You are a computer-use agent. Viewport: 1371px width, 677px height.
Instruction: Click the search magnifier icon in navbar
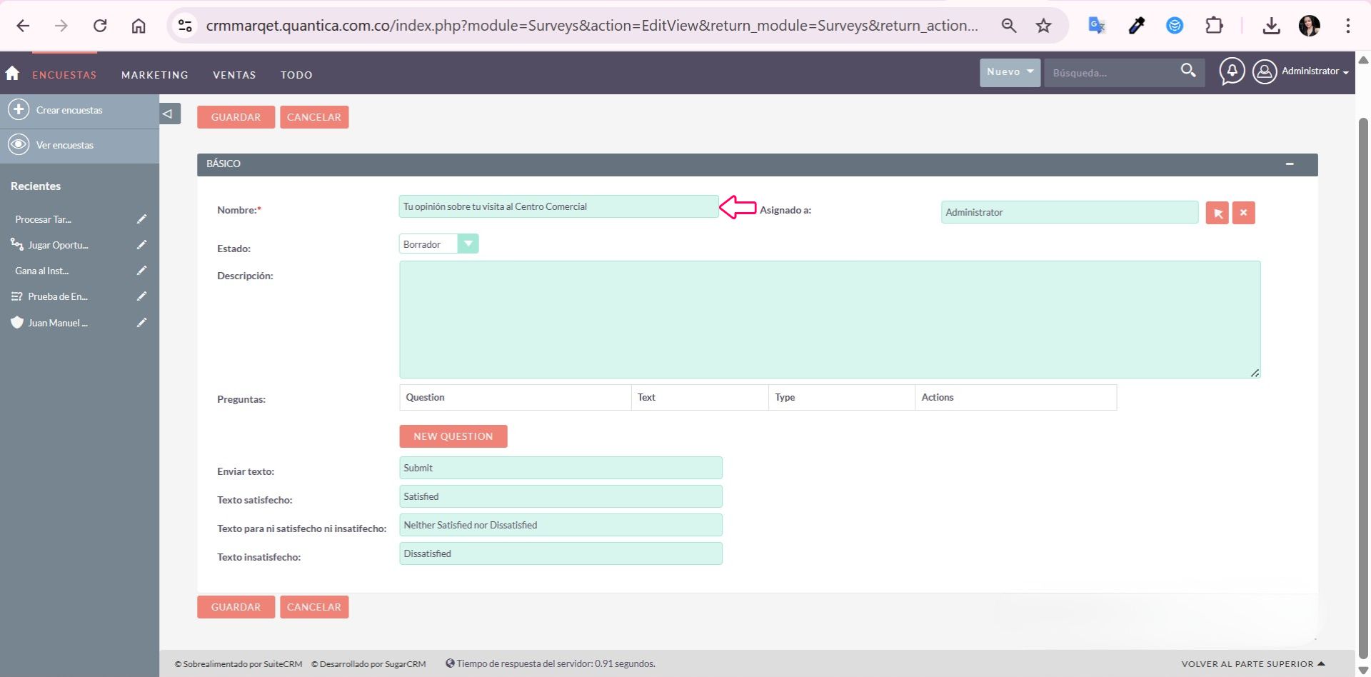point(1187,71)
